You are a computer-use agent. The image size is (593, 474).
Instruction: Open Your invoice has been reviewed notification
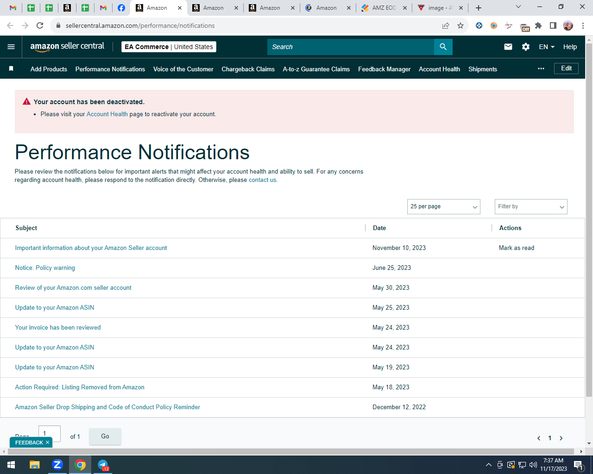(58, 328)
